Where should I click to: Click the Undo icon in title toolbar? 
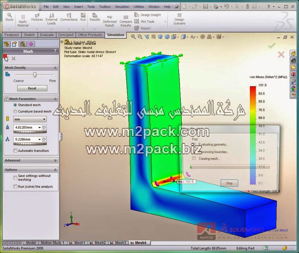point(226,7)
